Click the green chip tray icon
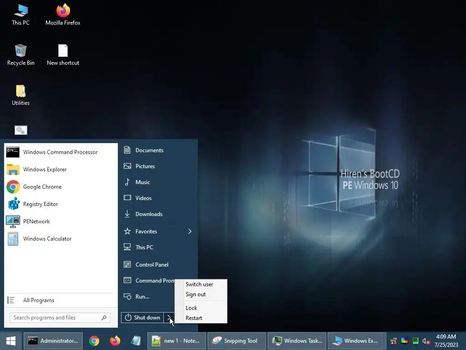This screenshot has width=466, height=350. [x=415, y=341]
